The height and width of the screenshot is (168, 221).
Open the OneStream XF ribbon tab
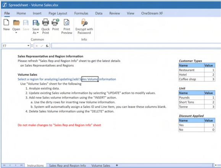click(152, 13)
